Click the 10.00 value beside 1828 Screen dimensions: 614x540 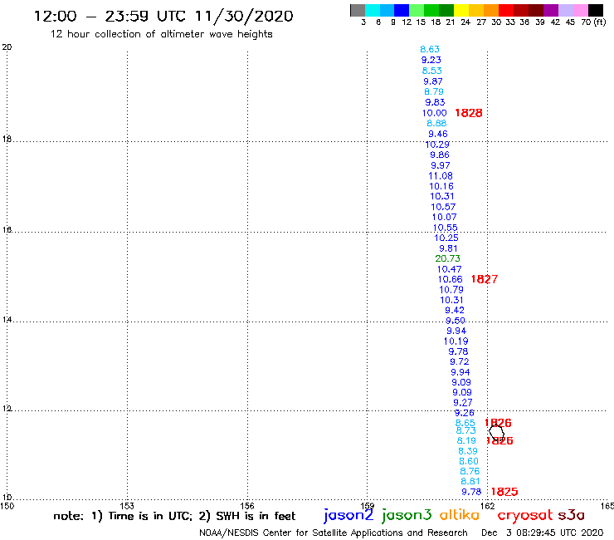pos(434,113)
